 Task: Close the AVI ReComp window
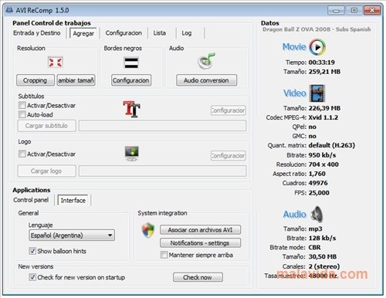tap(372, 10)
